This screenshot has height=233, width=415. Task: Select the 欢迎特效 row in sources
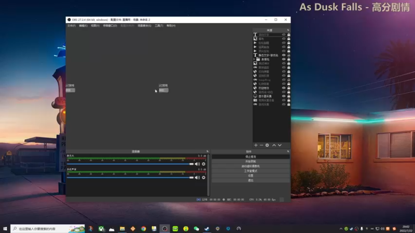[x=271, y=88]
